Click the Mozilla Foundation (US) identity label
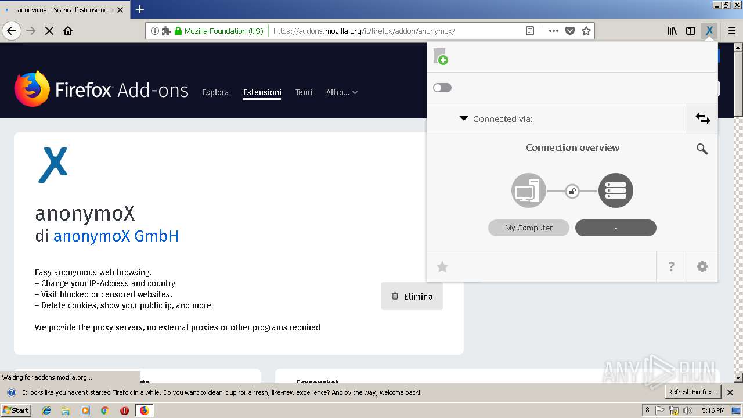 tap(223, 31)
